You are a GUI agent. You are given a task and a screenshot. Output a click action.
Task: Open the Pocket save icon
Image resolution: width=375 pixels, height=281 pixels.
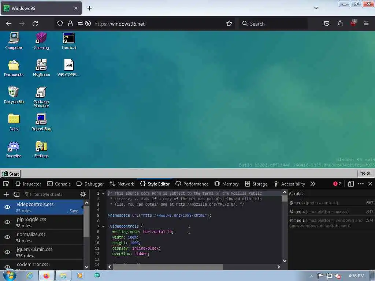pos(327,23)
